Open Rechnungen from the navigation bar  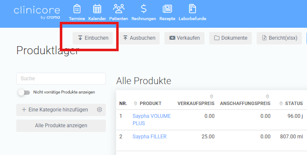144,12
